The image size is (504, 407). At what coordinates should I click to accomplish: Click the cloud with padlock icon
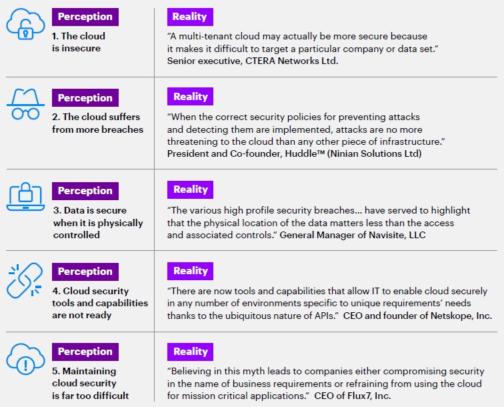(x=25, y=25)
